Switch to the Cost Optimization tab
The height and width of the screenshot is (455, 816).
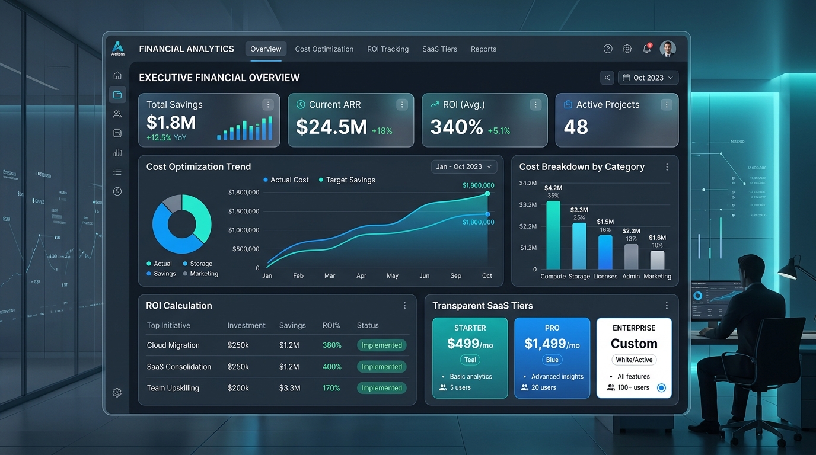click(324, 49)
